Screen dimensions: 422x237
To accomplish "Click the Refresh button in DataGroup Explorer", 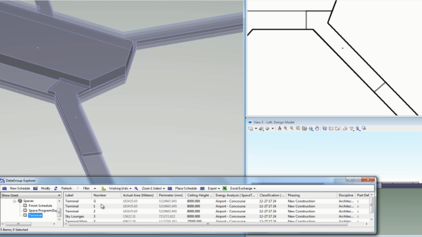I will coord(64,188).
